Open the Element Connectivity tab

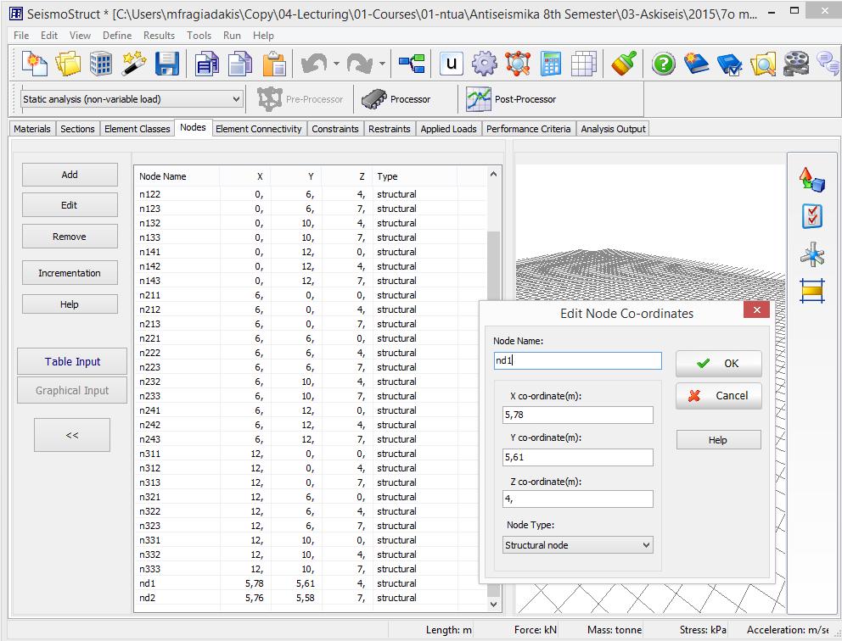pos(259,129)
